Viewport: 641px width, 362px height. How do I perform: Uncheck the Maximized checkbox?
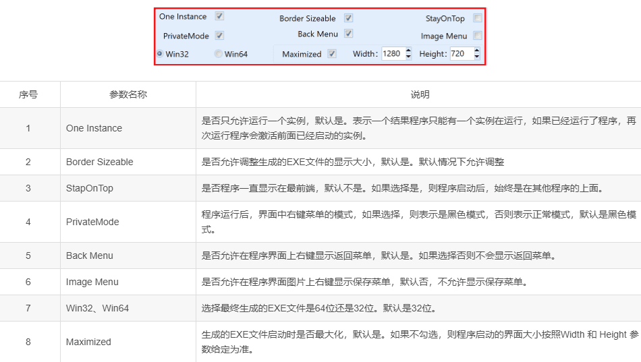332,54
